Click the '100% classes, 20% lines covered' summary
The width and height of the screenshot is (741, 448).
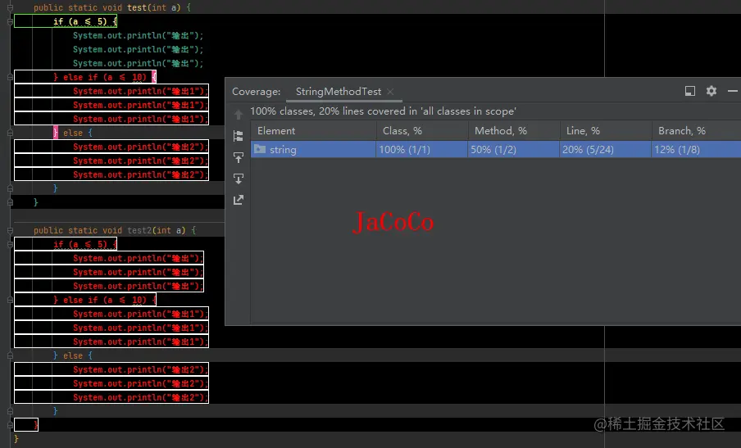point(383,111)
